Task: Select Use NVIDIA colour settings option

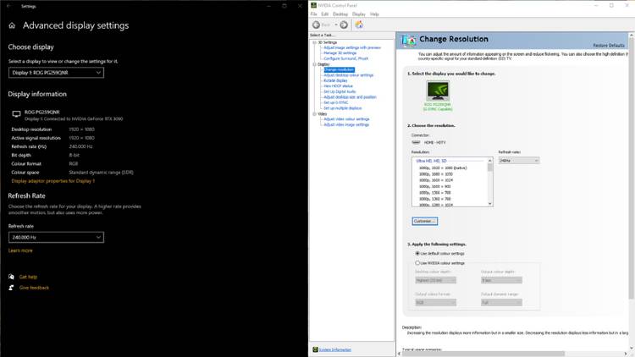Action: tap(417, 263)
